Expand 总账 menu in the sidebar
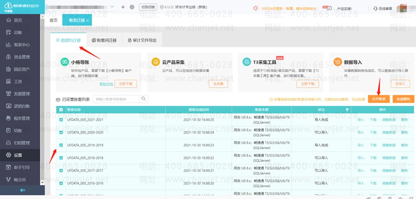Image resolution: width=416 pixels, height=199 pixels. tap(21, 33)
